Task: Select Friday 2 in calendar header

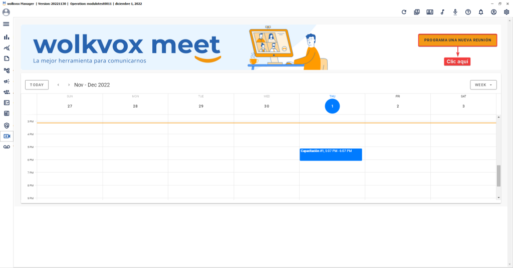Action: [x=398, y=106]
